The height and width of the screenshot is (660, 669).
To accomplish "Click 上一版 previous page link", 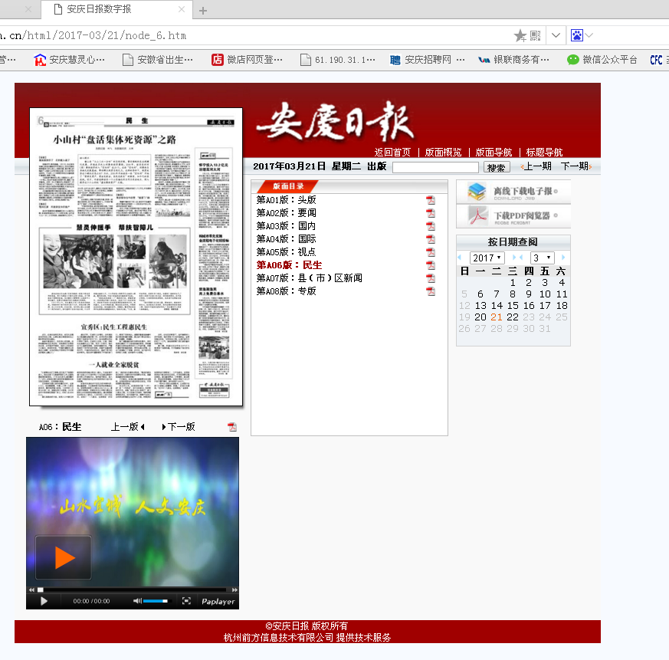I will click(127, 427).
